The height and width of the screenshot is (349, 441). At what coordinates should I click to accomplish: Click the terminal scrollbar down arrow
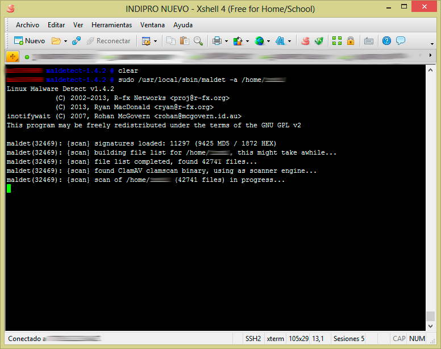(430, 326)
